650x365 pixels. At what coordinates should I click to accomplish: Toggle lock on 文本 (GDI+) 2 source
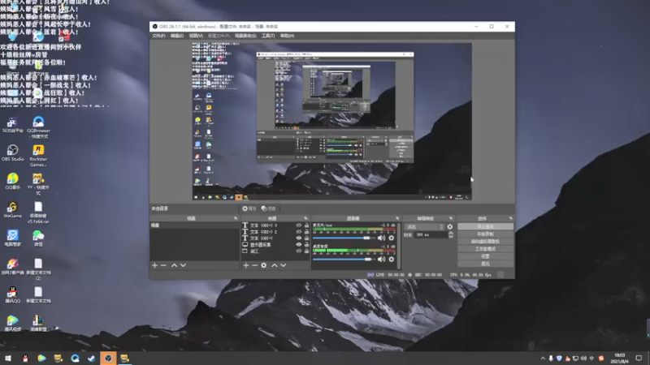click(x=306, y=232)
